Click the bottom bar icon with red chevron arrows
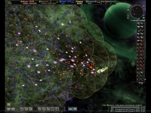 (x=26, y=109)
